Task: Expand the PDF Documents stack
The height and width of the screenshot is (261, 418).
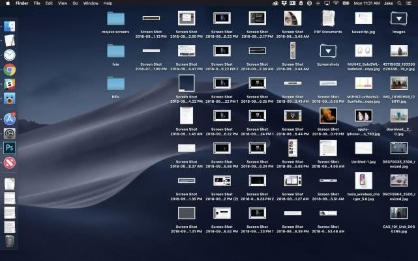Action: tap(328, 18)
